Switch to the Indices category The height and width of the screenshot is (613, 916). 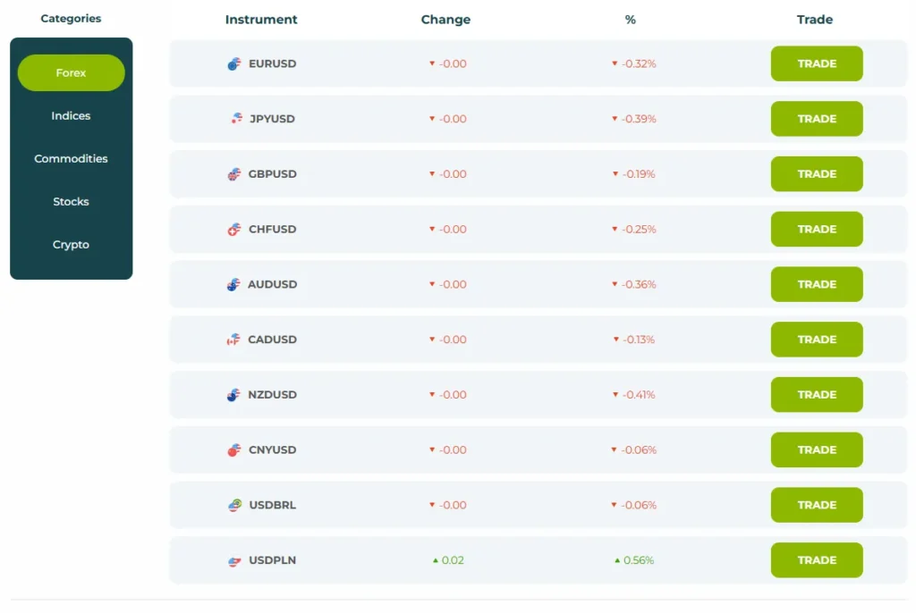[x=70, y=115]
